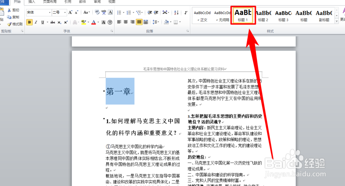
Task: Click the selected 第一章 heading text
Action: point(118,91)
